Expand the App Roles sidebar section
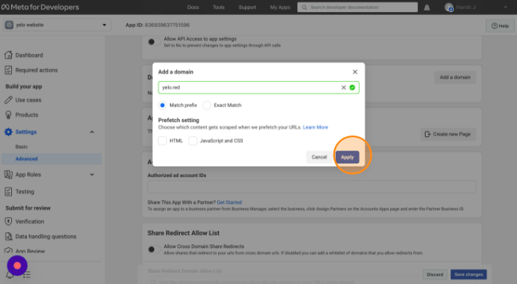This screenshot has height=284, width=517. [x=92, y=175]
